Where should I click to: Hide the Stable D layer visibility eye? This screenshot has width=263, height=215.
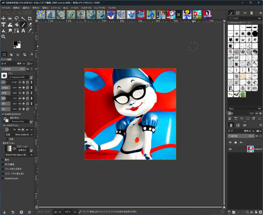tap(230, 149)
